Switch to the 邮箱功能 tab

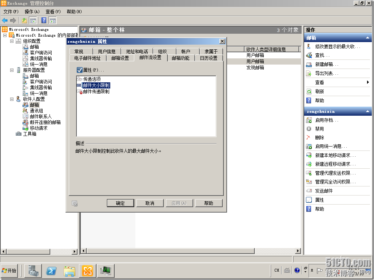point(181,58)
